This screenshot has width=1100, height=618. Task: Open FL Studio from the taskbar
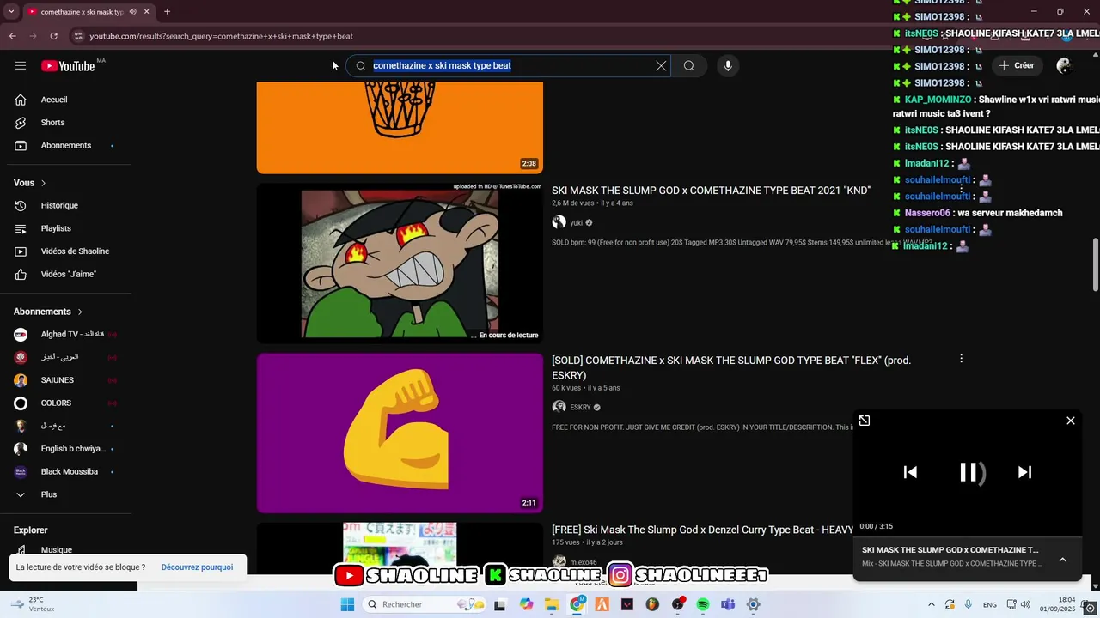point(652,604)
